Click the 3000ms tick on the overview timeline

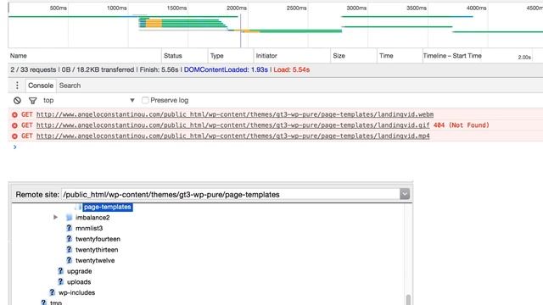[x=356, y=8]
